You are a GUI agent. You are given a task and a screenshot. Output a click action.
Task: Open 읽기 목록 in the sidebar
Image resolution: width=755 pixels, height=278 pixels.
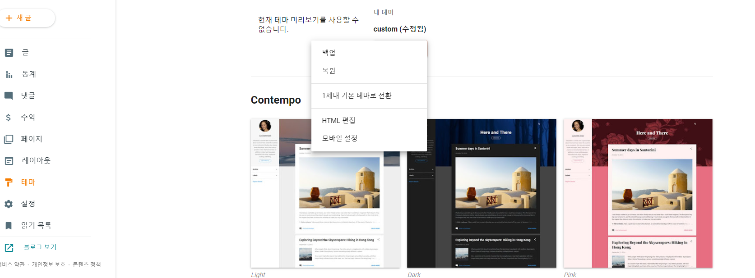[36, 225]
